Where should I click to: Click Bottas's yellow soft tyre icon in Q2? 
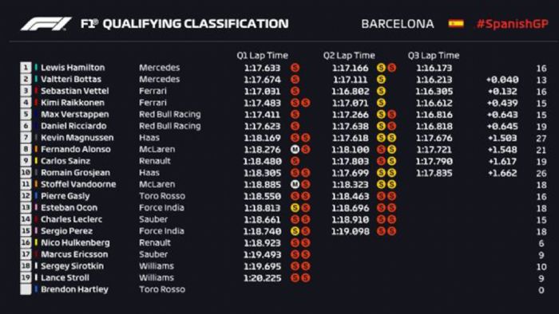[x=381, y=80]
